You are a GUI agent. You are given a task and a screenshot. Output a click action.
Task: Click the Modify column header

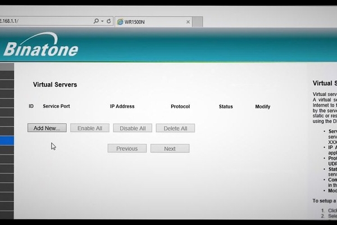pos(263,106)
